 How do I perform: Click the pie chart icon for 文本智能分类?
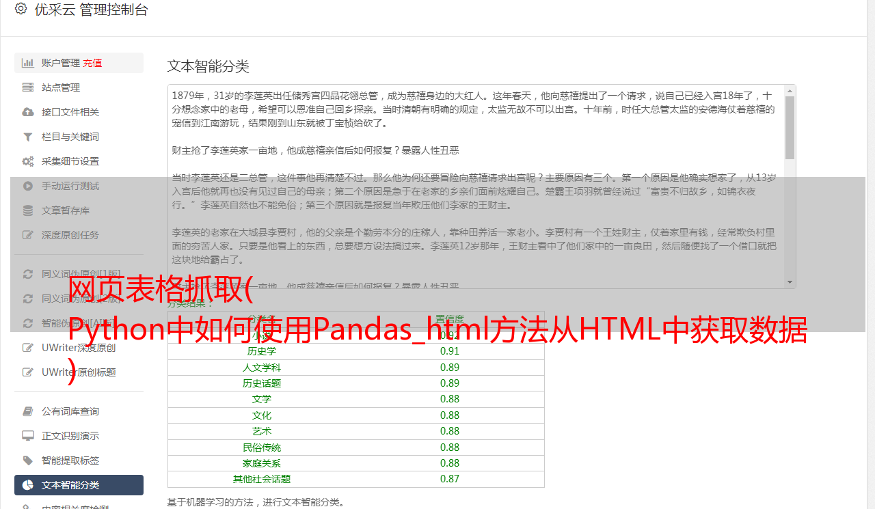27,485
